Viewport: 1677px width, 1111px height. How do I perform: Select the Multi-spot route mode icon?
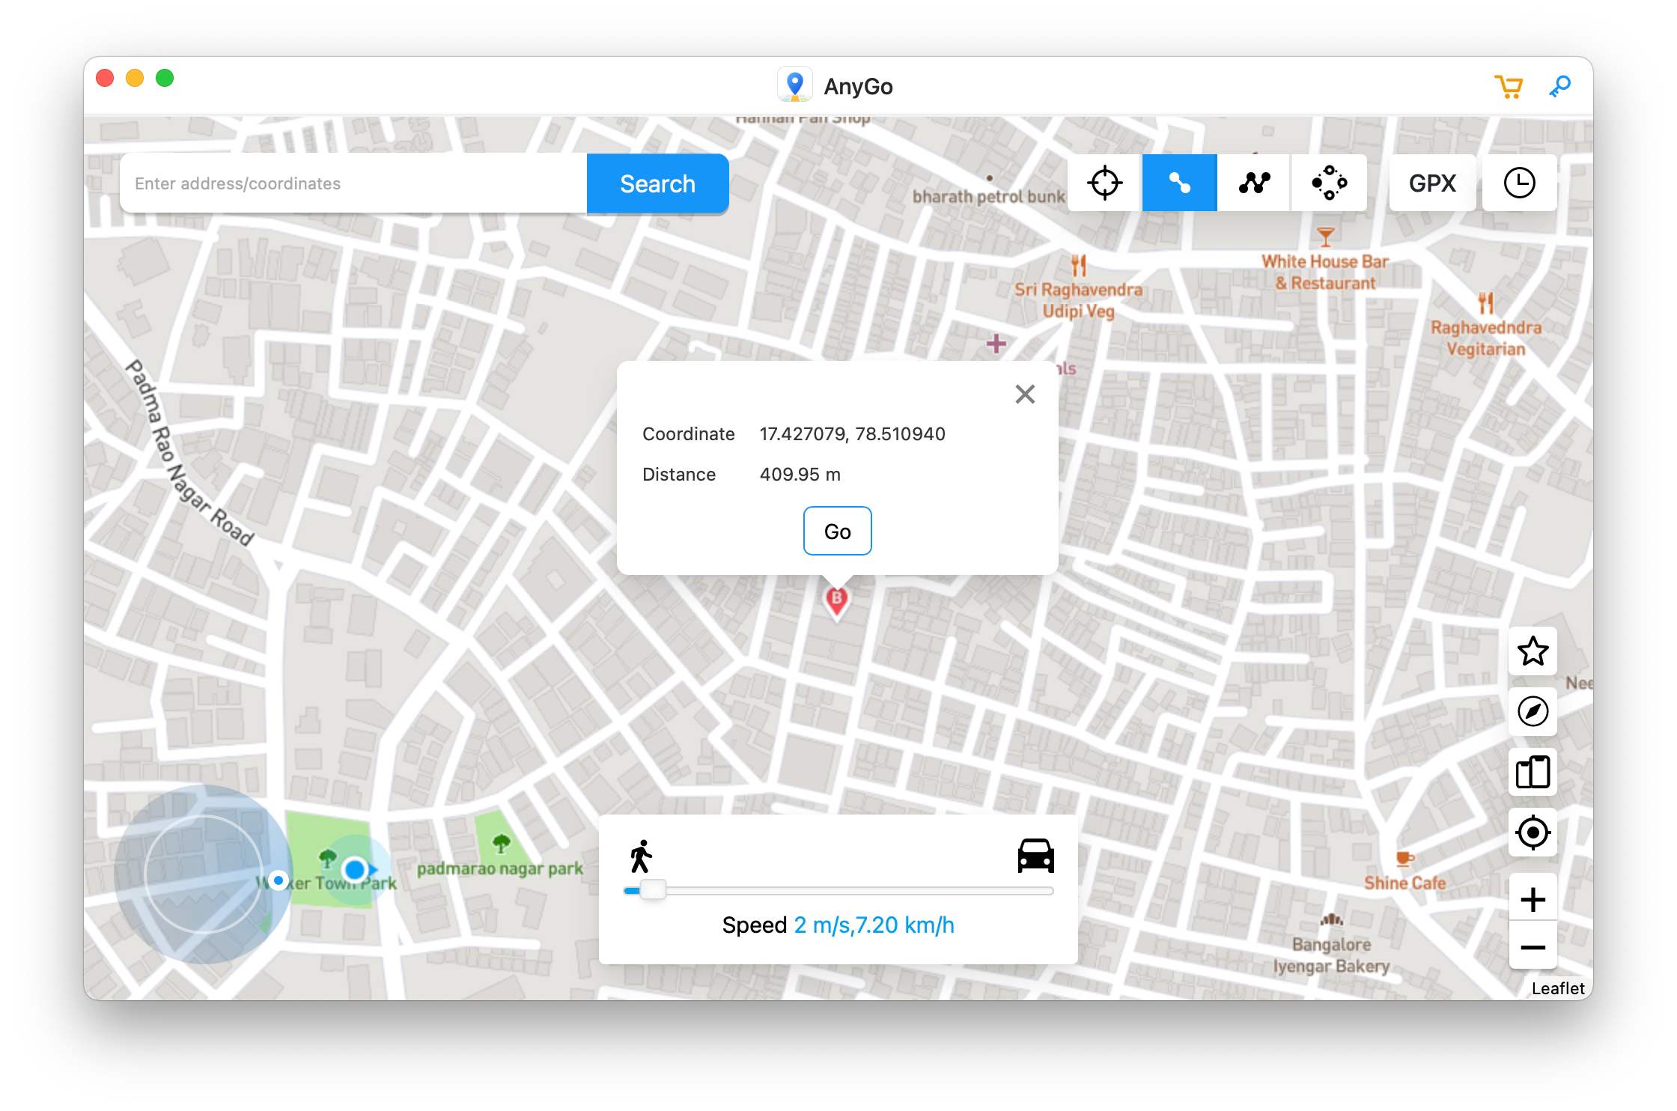1254,182
